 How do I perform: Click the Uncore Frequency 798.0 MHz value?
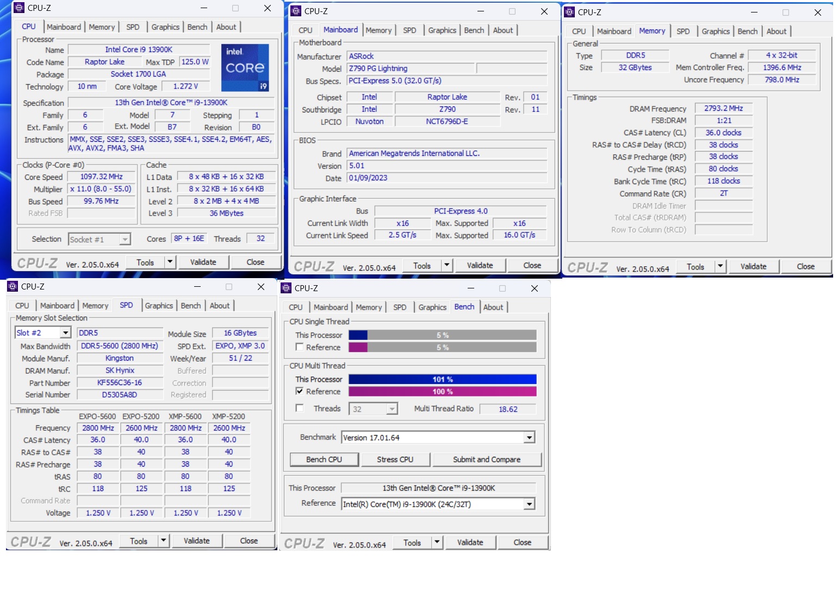(x=782, y=79)
